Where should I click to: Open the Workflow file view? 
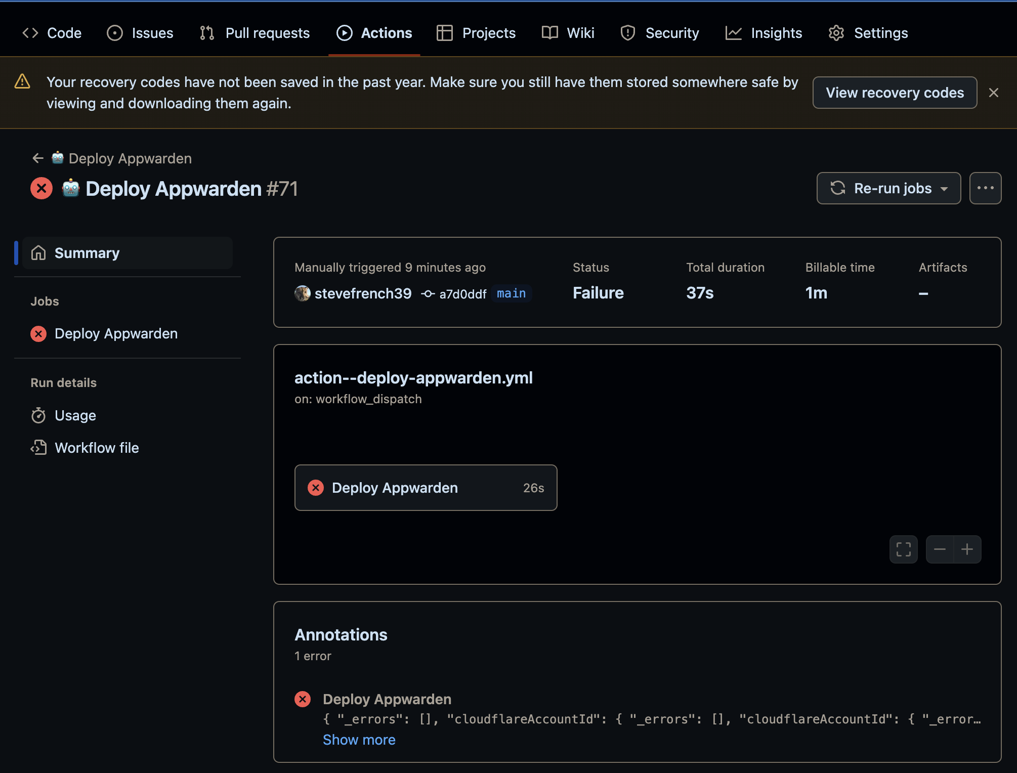96,448
